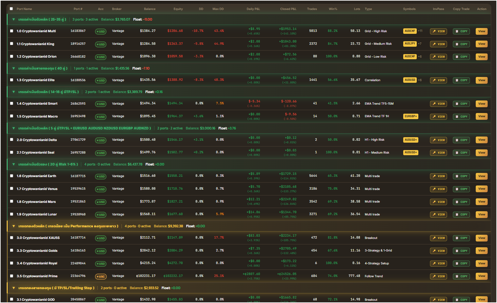Click COPY on 3.0 XAUSS row
This screenshot has width=497, height=303.
click(x=461, y=238)
